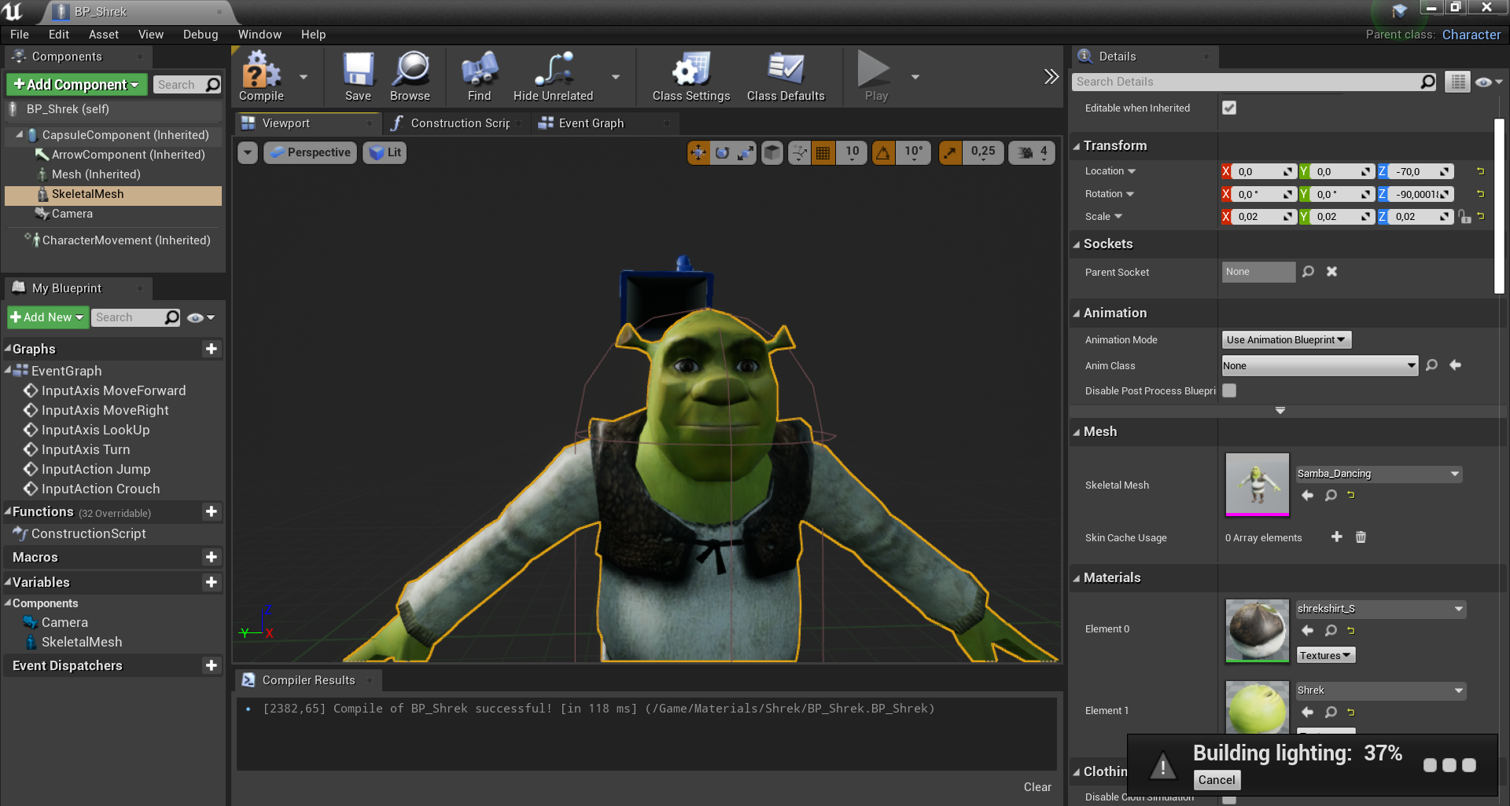Viewport: 1510px width, 806px height.
Task: Switch to Event Graph tab
Action: [591, 123]
